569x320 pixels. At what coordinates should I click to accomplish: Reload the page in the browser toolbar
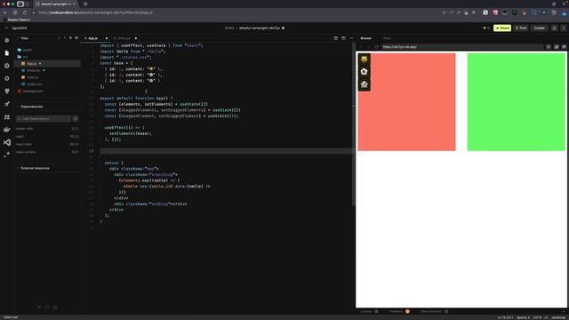[24, 12]
